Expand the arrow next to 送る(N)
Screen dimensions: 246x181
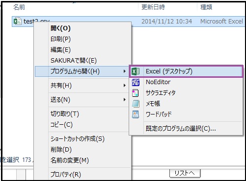pyautogui.click(x=125, y=100)
